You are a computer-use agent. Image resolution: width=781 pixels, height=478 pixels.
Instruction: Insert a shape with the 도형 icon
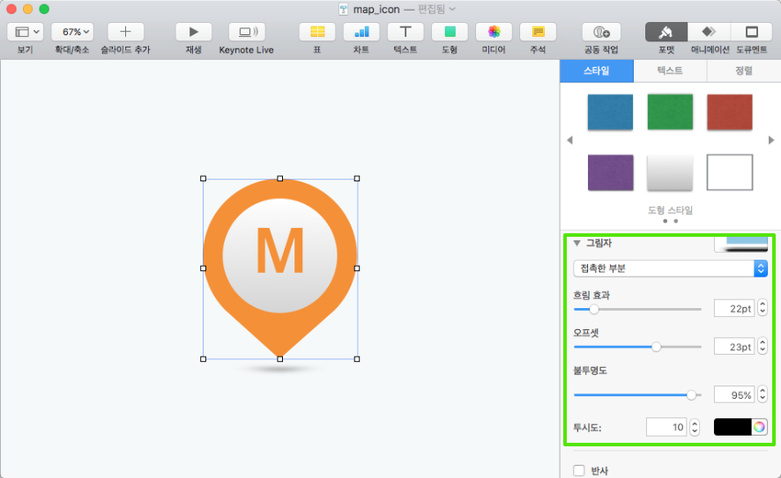tap(450, 32)
